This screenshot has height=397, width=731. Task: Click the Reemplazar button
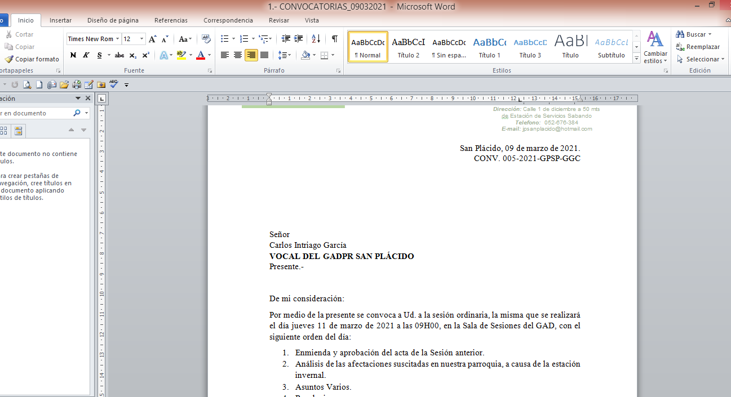click(x=698, y=47)
